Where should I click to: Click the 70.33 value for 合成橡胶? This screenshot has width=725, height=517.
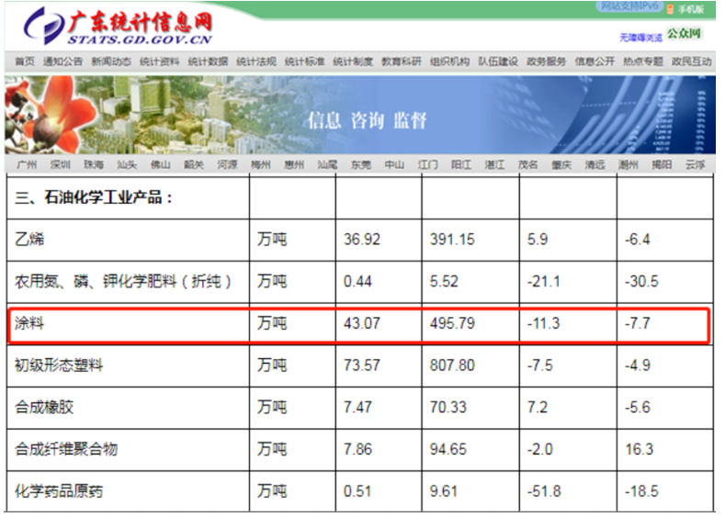coord(448,408)
